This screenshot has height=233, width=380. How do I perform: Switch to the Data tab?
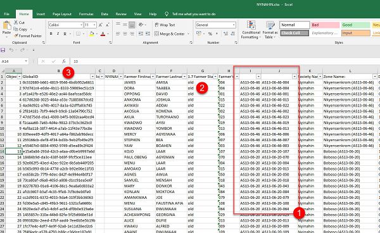click(104, 14)
